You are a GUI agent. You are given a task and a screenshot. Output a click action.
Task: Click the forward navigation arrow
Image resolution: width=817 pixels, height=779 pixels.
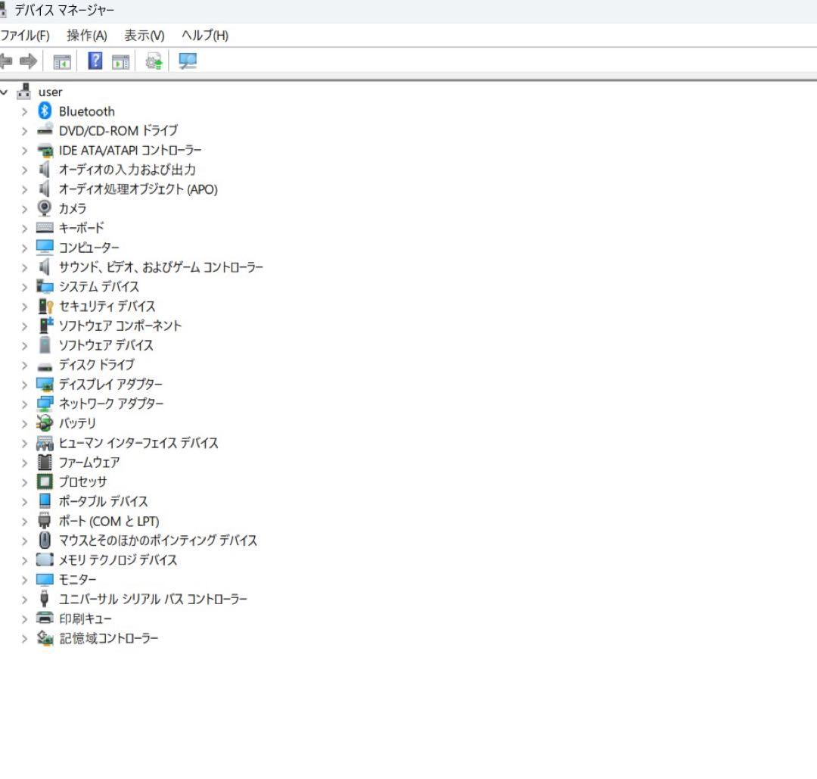28,61
